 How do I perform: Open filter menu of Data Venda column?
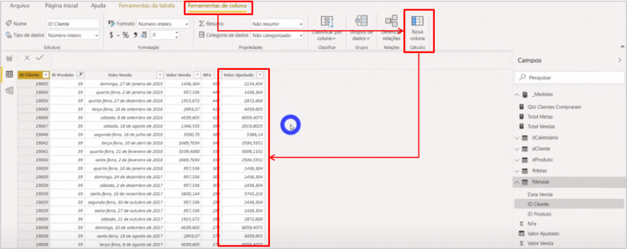point(160,74)
